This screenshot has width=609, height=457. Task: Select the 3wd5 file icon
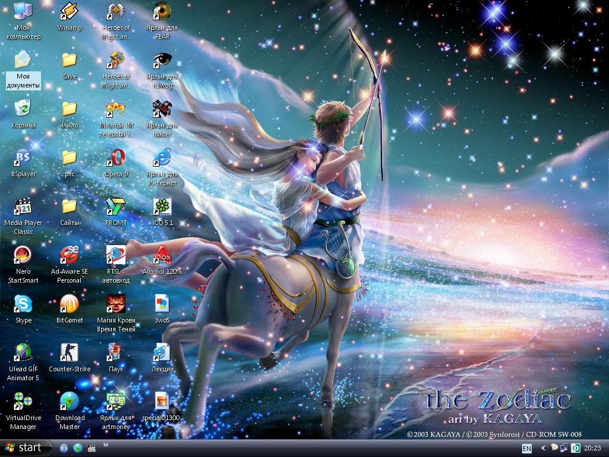tap(162, 309)
